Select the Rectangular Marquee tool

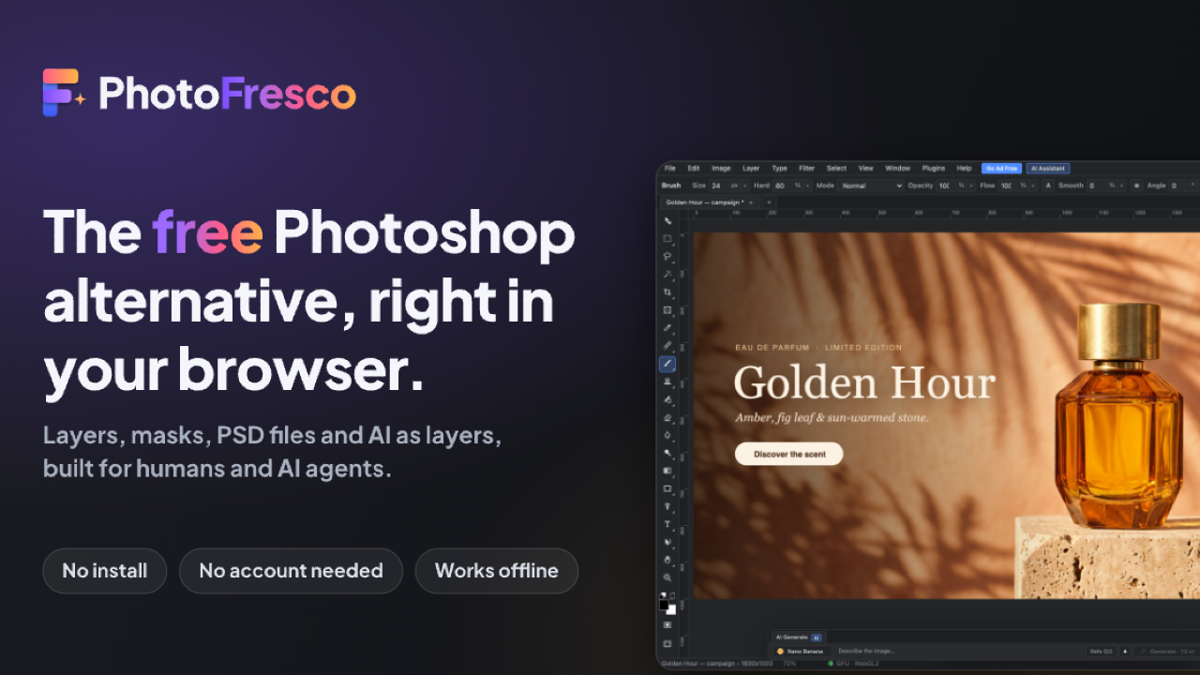tap(667, 238)
